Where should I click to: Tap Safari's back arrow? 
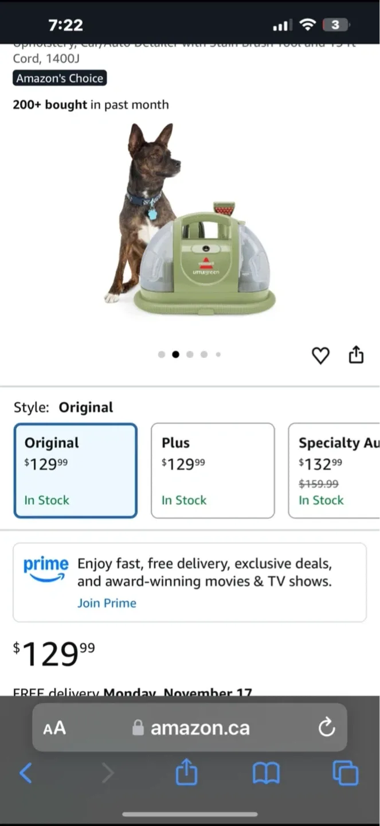(x=26, y=773)
